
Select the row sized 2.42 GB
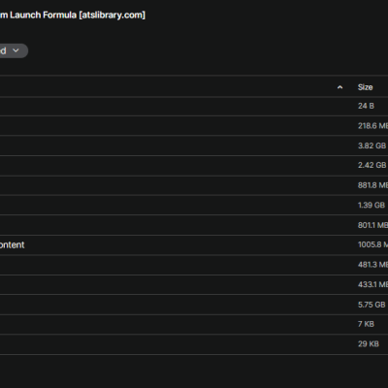(x=194, y=165)
